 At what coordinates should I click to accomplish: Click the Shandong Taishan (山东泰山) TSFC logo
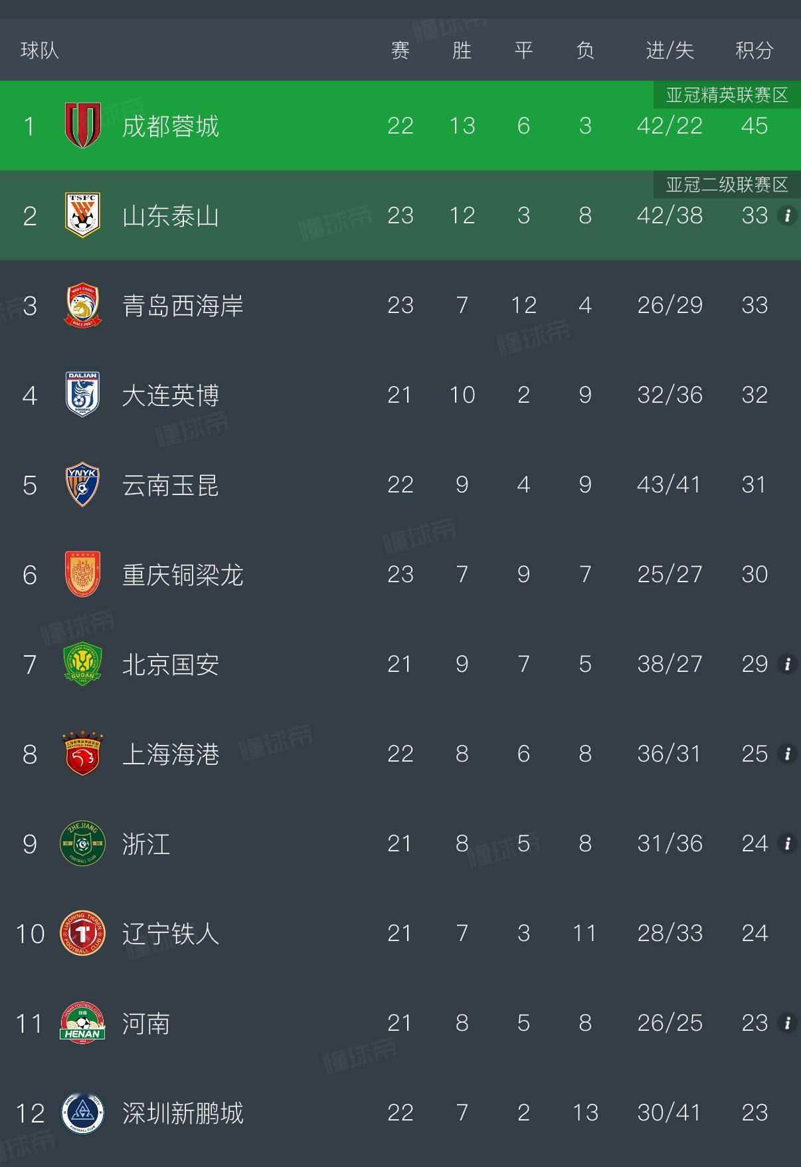pos(82,215)
